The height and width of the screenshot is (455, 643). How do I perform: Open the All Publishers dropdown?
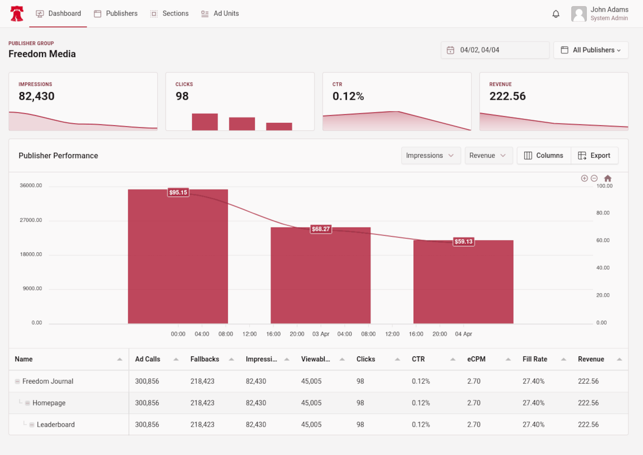[591, 50]
